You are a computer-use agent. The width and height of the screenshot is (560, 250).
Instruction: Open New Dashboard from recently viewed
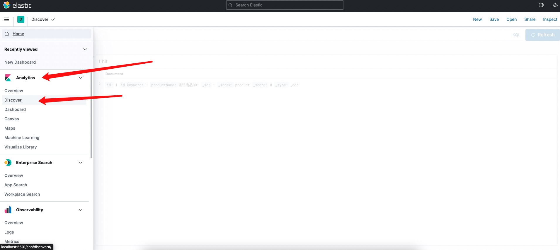(x=20, y=62)
